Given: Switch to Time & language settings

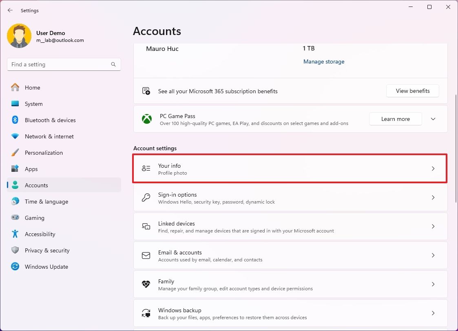Looking at the screenshot, I should [x=15, y=201].
